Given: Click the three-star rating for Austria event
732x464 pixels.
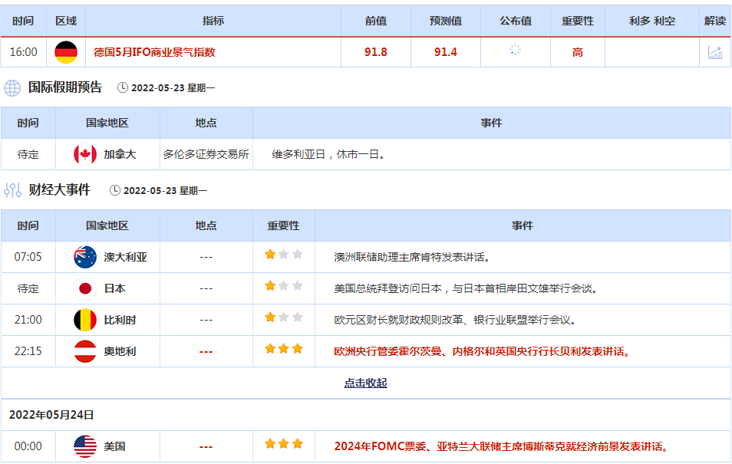Looking at the screenshot, I should (284, 350).
